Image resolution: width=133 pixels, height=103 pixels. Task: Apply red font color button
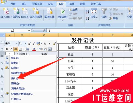34,49
